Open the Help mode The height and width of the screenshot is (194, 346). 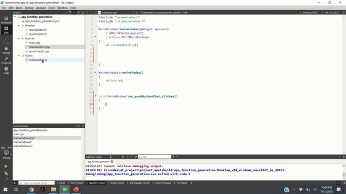coord(6,71)
